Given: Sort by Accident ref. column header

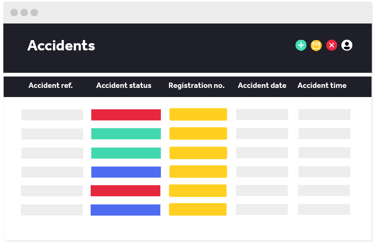Looking at the screenshot, I should point(51,85).
